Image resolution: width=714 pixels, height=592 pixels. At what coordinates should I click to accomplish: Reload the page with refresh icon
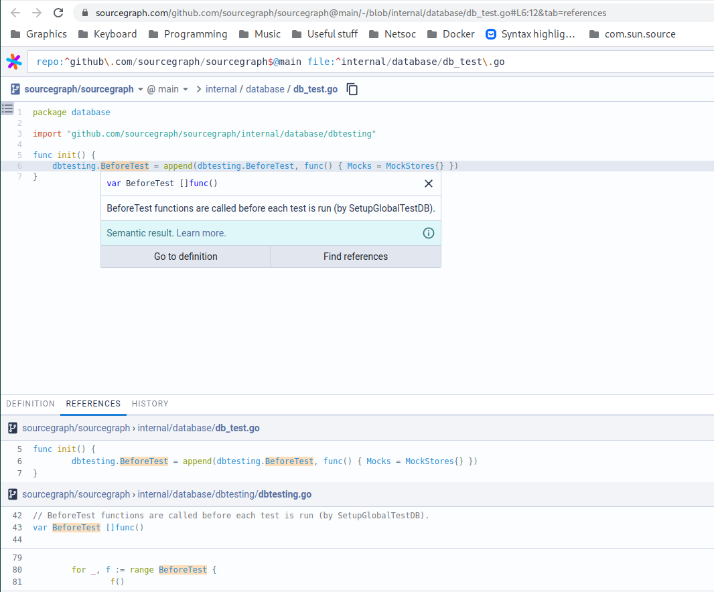pyautogui.click(x=58, y=13)
